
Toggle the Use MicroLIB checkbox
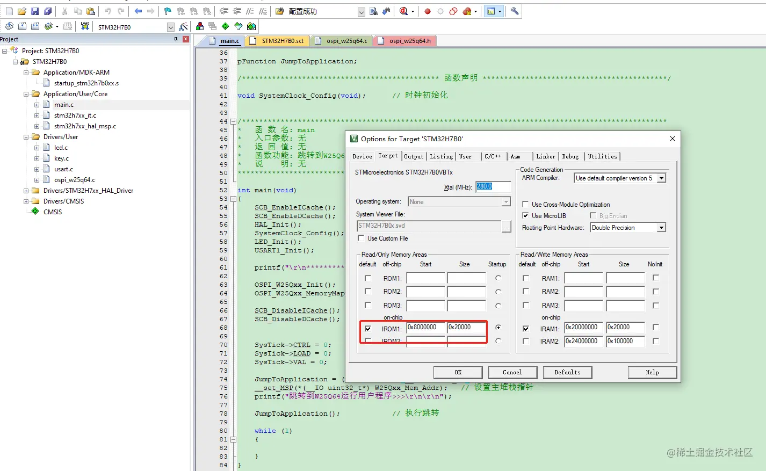coord(525,216)
